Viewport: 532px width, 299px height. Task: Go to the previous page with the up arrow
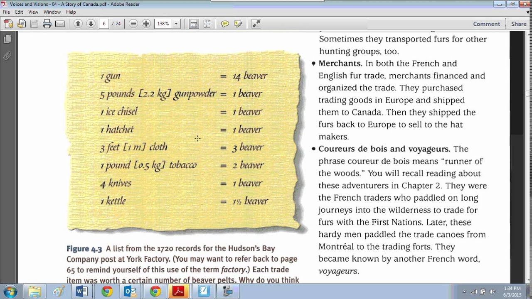coord(78,24)
